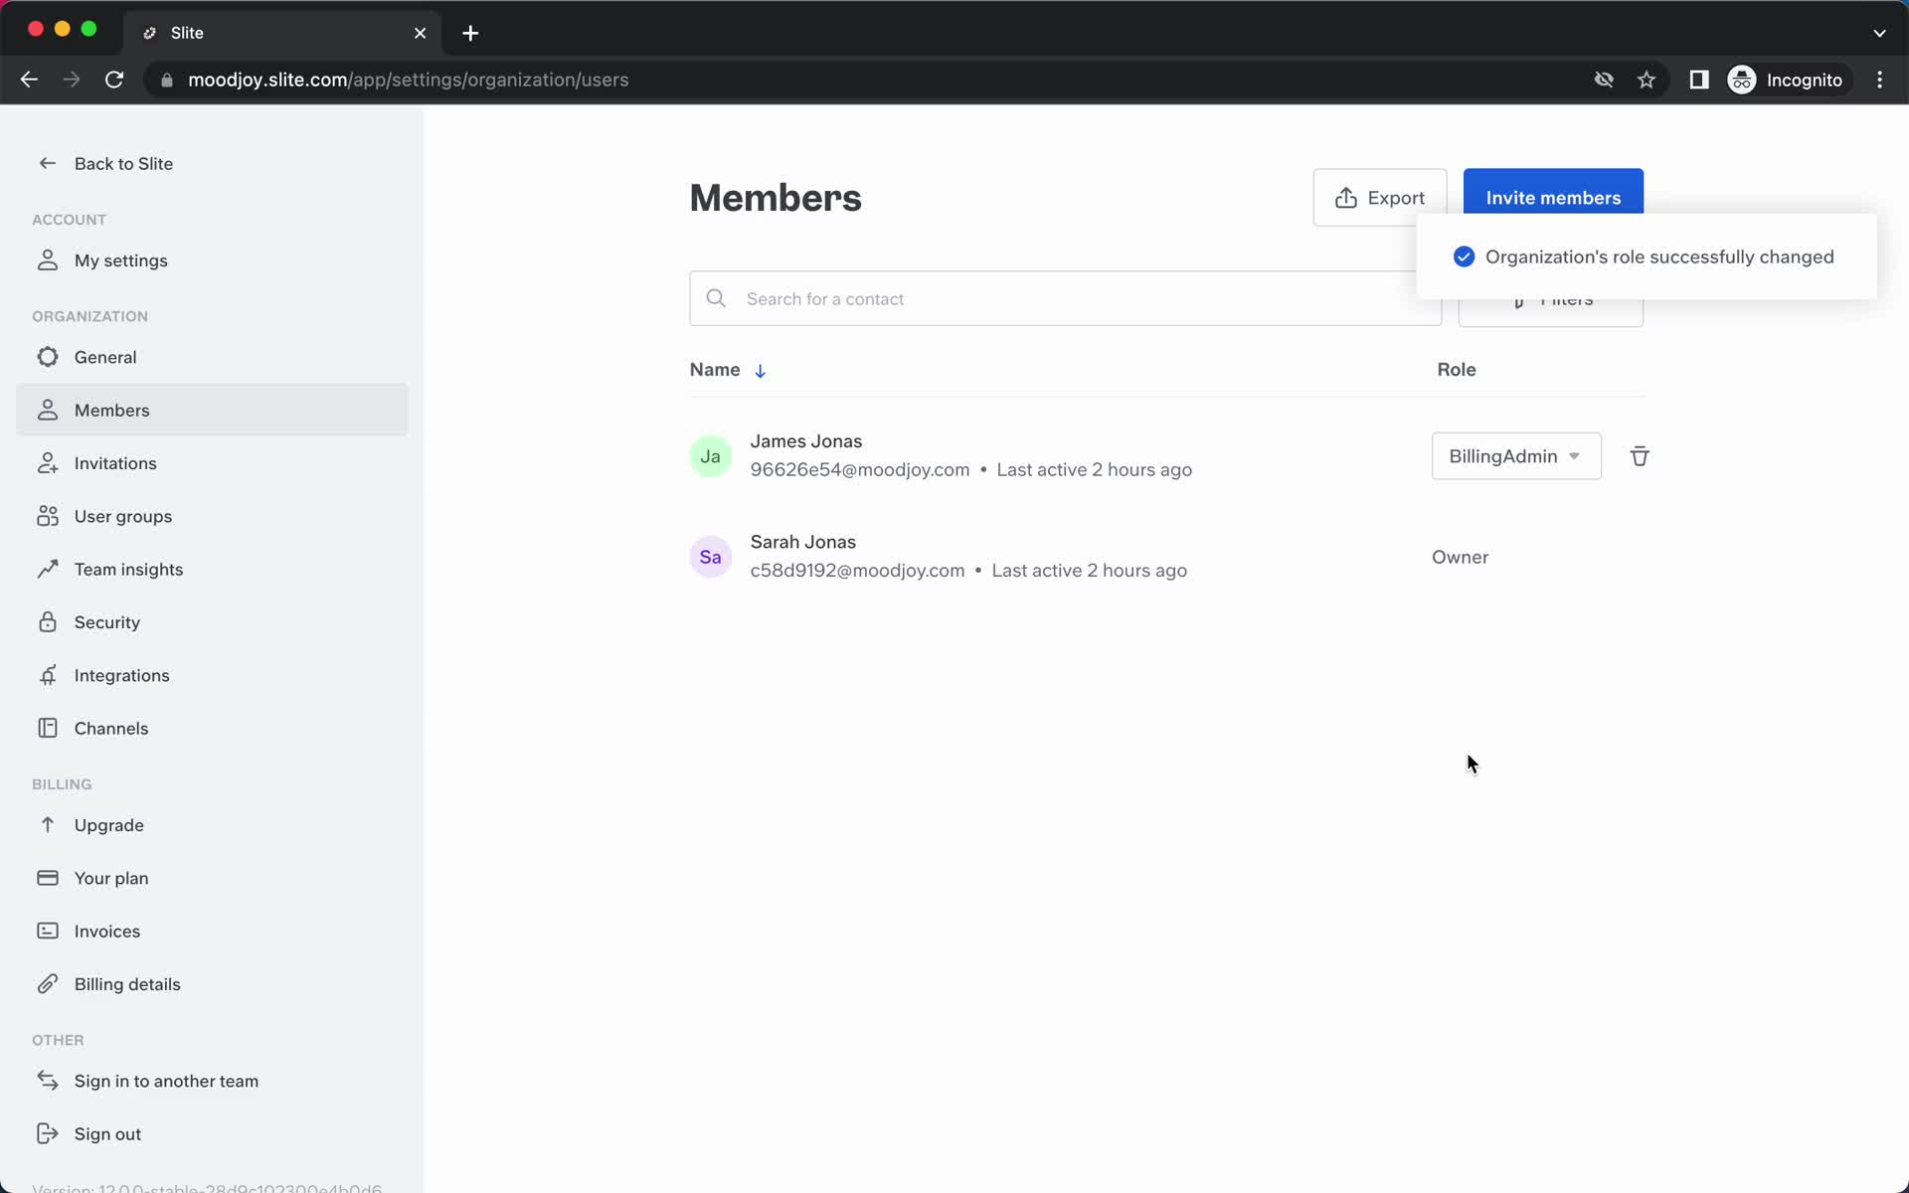Click the Invitations sidebar icon
This screenshot has width=1909, height=1193.
point(47,463)
